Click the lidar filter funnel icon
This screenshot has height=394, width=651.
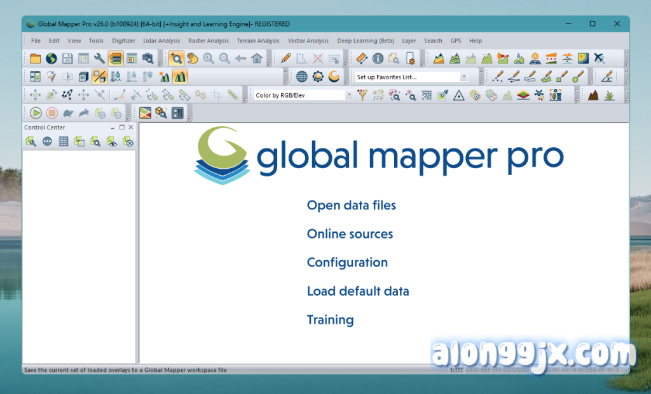pyautogui.click(x=362, y=95)
